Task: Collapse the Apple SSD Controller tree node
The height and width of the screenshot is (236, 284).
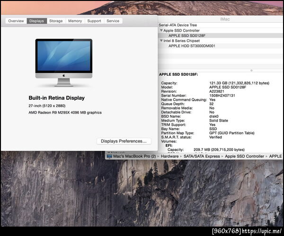Action: point(161,30)
